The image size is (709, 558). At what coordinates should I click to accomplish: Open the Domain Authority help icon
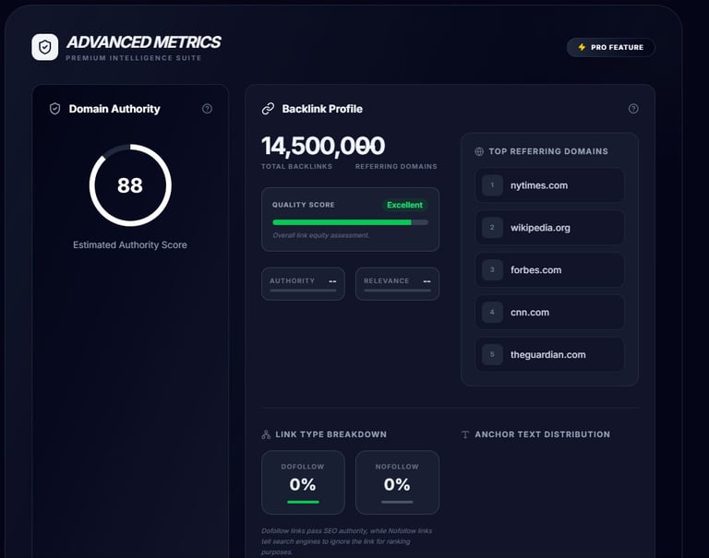click(x=207, y=109)
